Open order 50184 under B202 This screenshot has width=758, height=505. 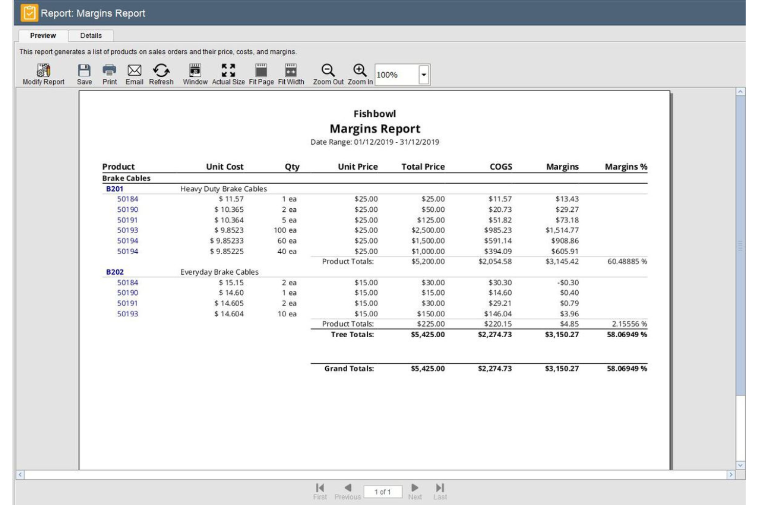tap(128, 282)
